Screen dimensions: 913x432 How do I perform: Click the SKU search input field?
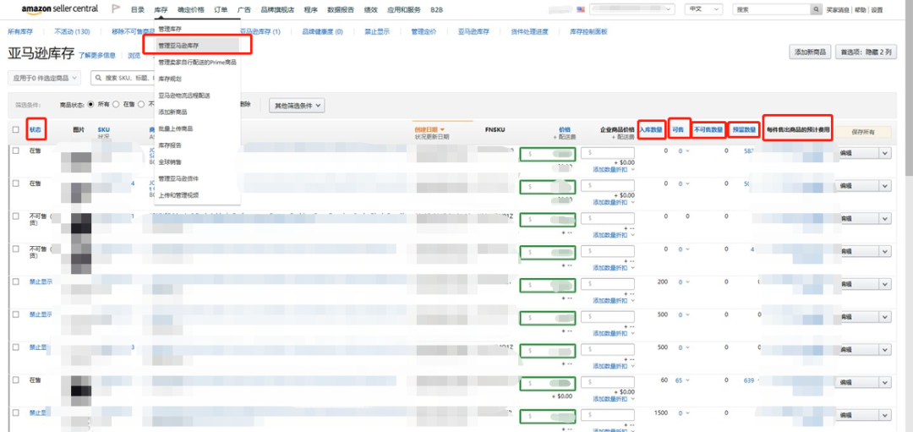click(x=123, y=78)
